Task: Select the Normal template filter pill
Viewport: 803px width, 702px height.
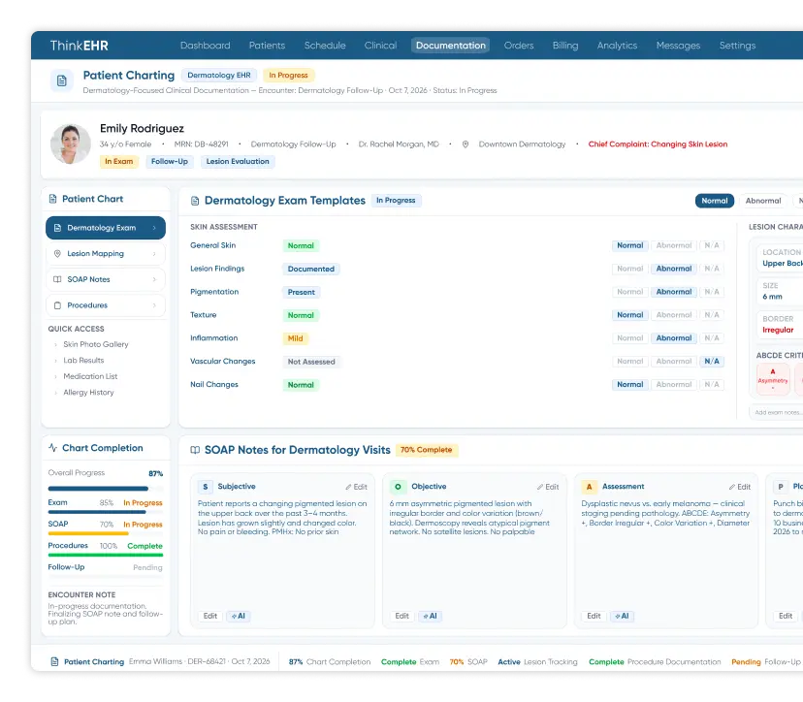Action: (x=715, y=201)
